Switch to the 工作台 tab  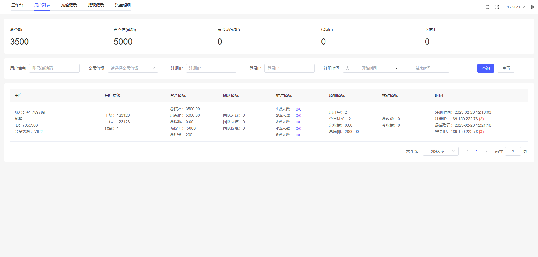17,5
